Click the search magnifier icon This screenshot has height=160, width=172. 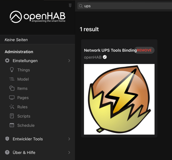pyautogui.click(x=81, y=6)
